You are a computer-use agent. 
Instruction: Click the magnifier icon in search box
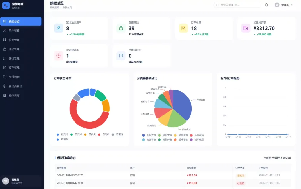(217, 5)
